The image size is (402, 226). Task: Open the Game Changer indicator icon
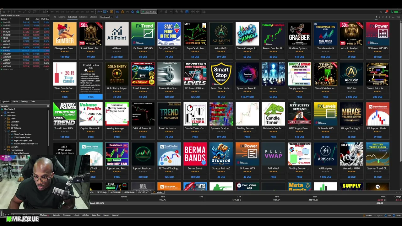[x=247, y=34]
